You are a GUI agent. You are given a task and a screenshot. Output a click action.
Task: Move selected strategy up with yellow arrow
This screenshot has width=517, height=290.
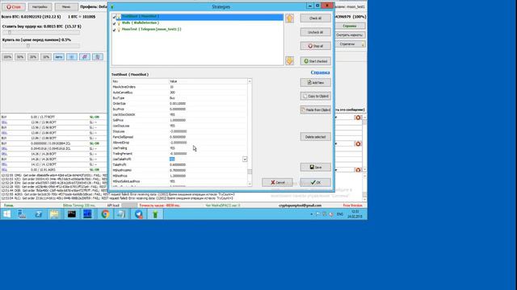(x=289, y=18)
